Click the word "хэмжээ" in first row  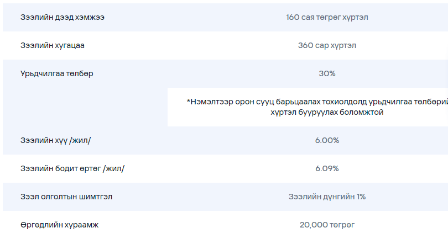pyautogui.click(x=90, y=18)
